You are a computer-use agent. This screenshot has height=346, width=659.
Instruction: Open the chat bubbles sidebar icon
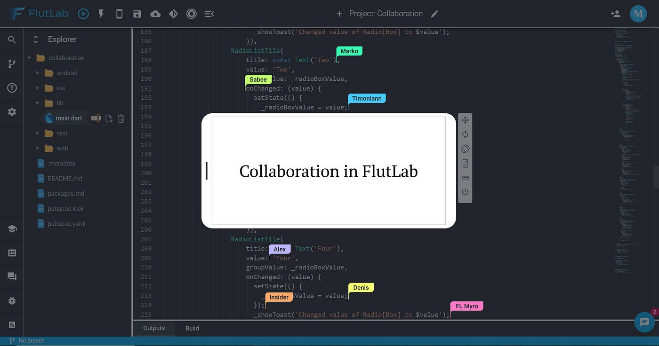[12, 276]
